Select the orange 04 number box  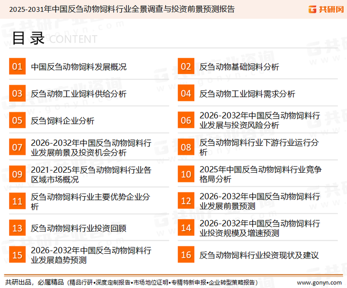click(x=186, y=93)
